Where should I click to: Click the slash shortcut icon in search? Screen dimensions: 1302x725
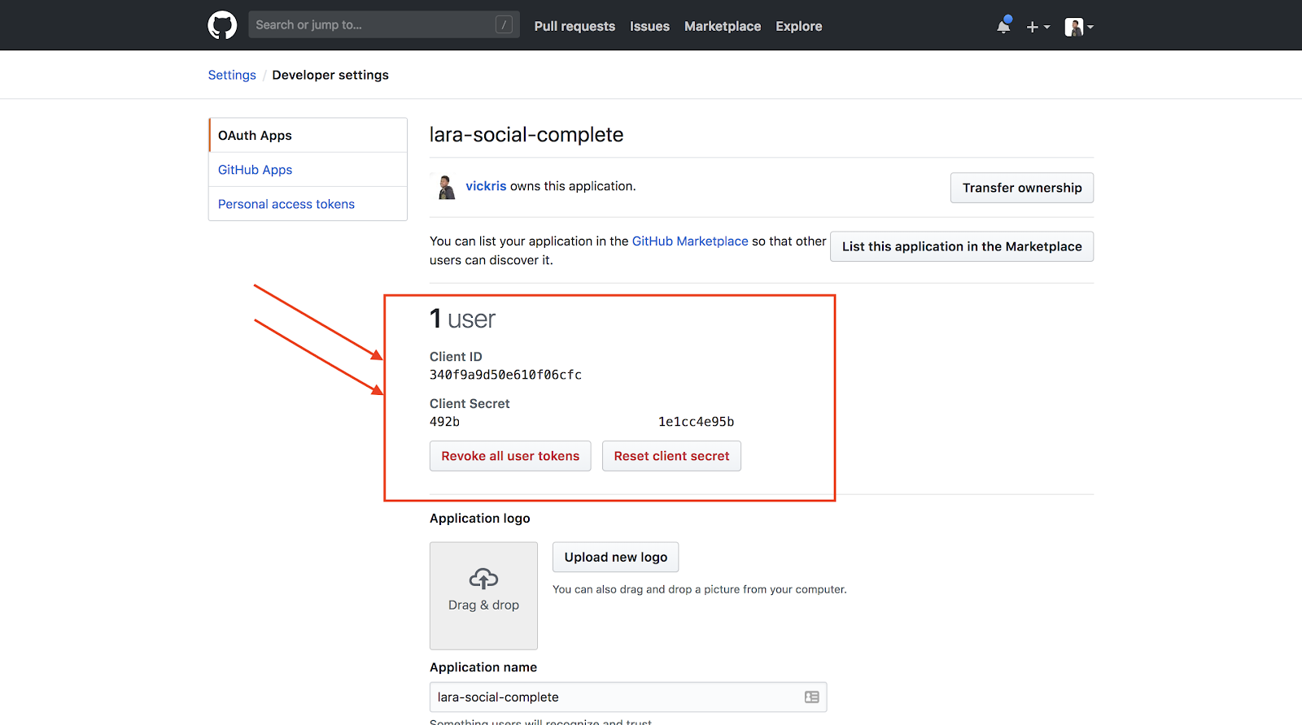click(x=504, y=25)
